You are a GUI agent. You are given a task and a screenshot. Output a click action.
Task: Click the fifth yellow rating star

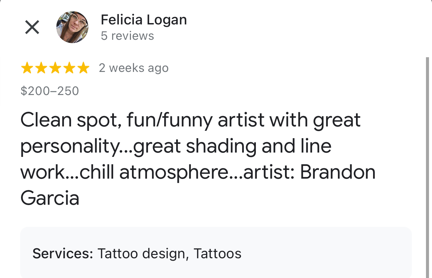click(83, 68)
